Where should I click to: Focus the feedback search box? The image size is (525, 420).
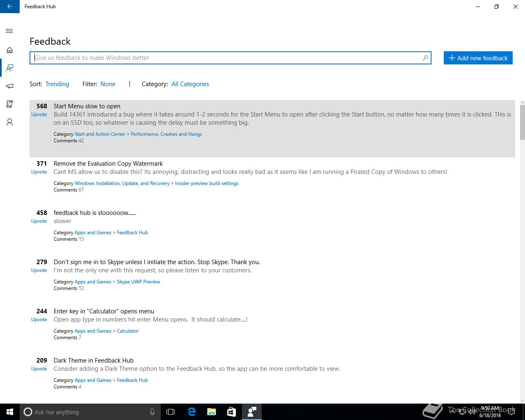pos(230,58)
